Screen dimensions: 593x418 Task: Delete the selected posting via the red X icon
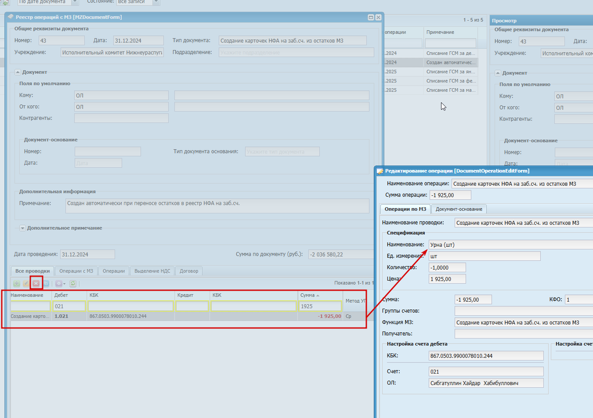[x=36, y=284]
